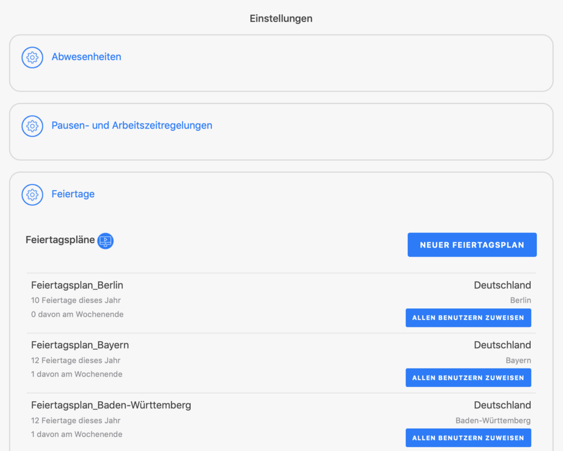Click '12 Feiertage dieses Jahr' under Feiertagsplan_Bayern

[x=76, y=360]
